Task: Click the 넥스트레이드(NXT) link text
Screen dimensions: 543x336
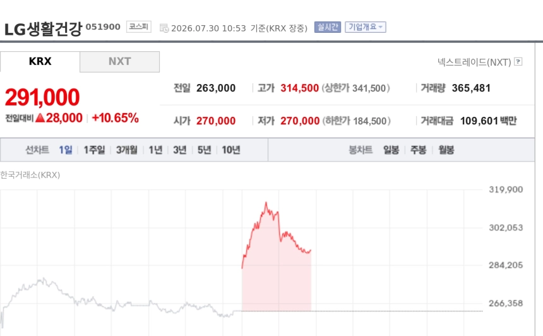Action: point(474,62)
